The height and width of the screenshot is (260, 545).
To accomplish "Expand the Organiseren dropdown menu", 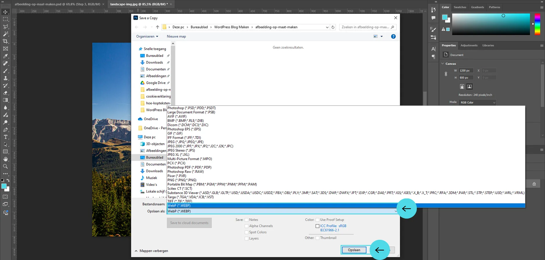I will pyautogui.click(x=147, y=36).
